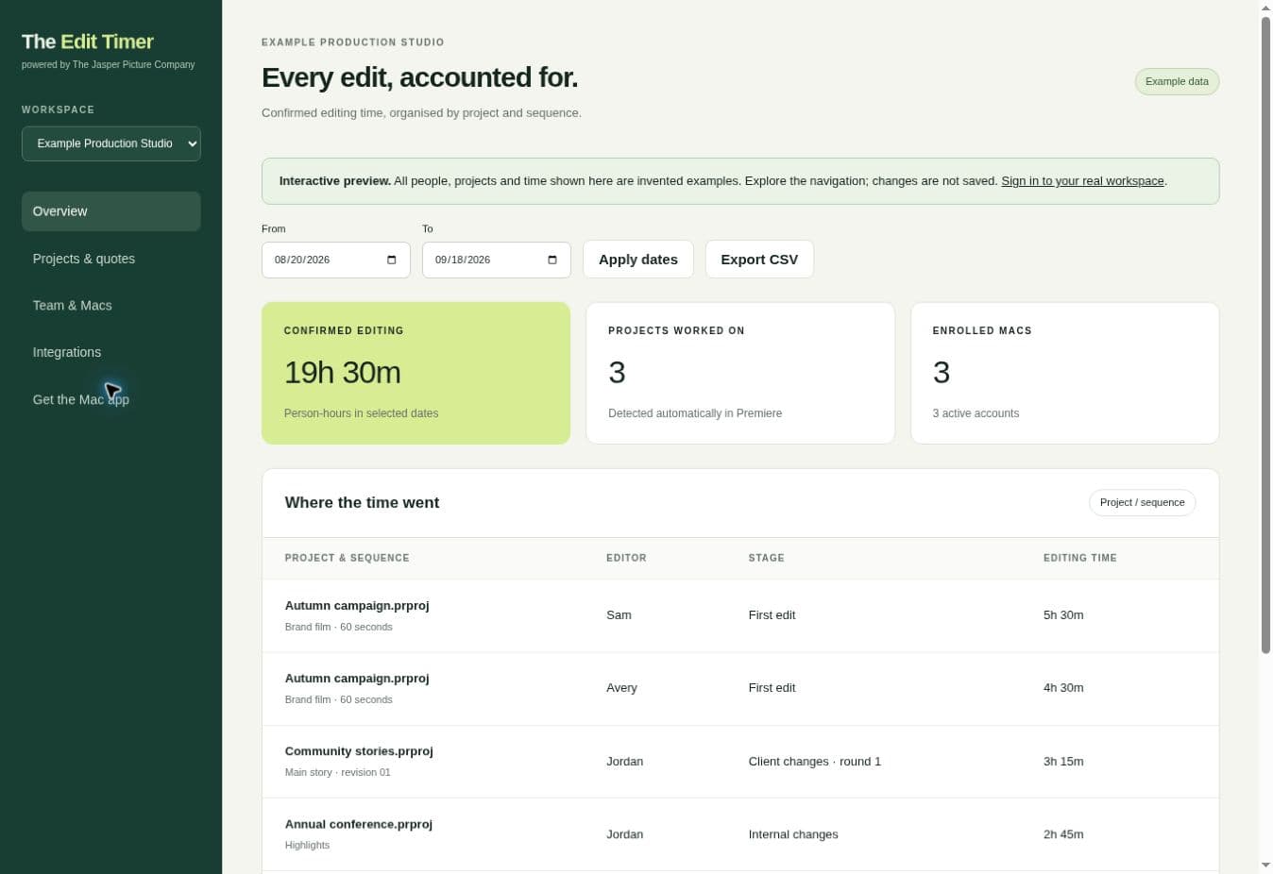
Task: Focus the To date field showing 09/18/2026
Action: pyautogui.click(x=497, y=260)
